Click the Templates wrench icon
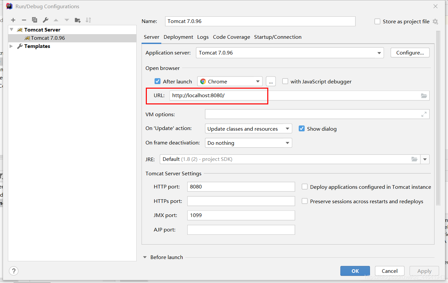Screen dimensions: 448x283 [20, 46]
